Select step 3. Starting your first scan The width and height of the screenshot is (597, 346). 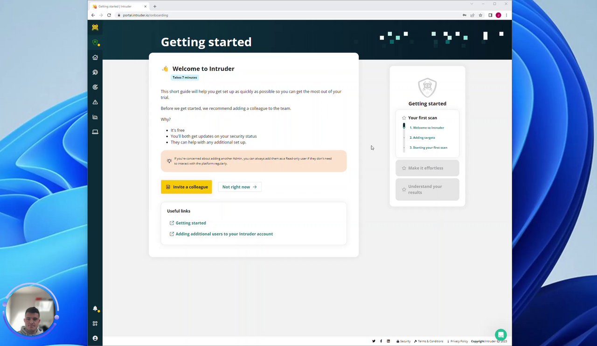pos(428,148)
